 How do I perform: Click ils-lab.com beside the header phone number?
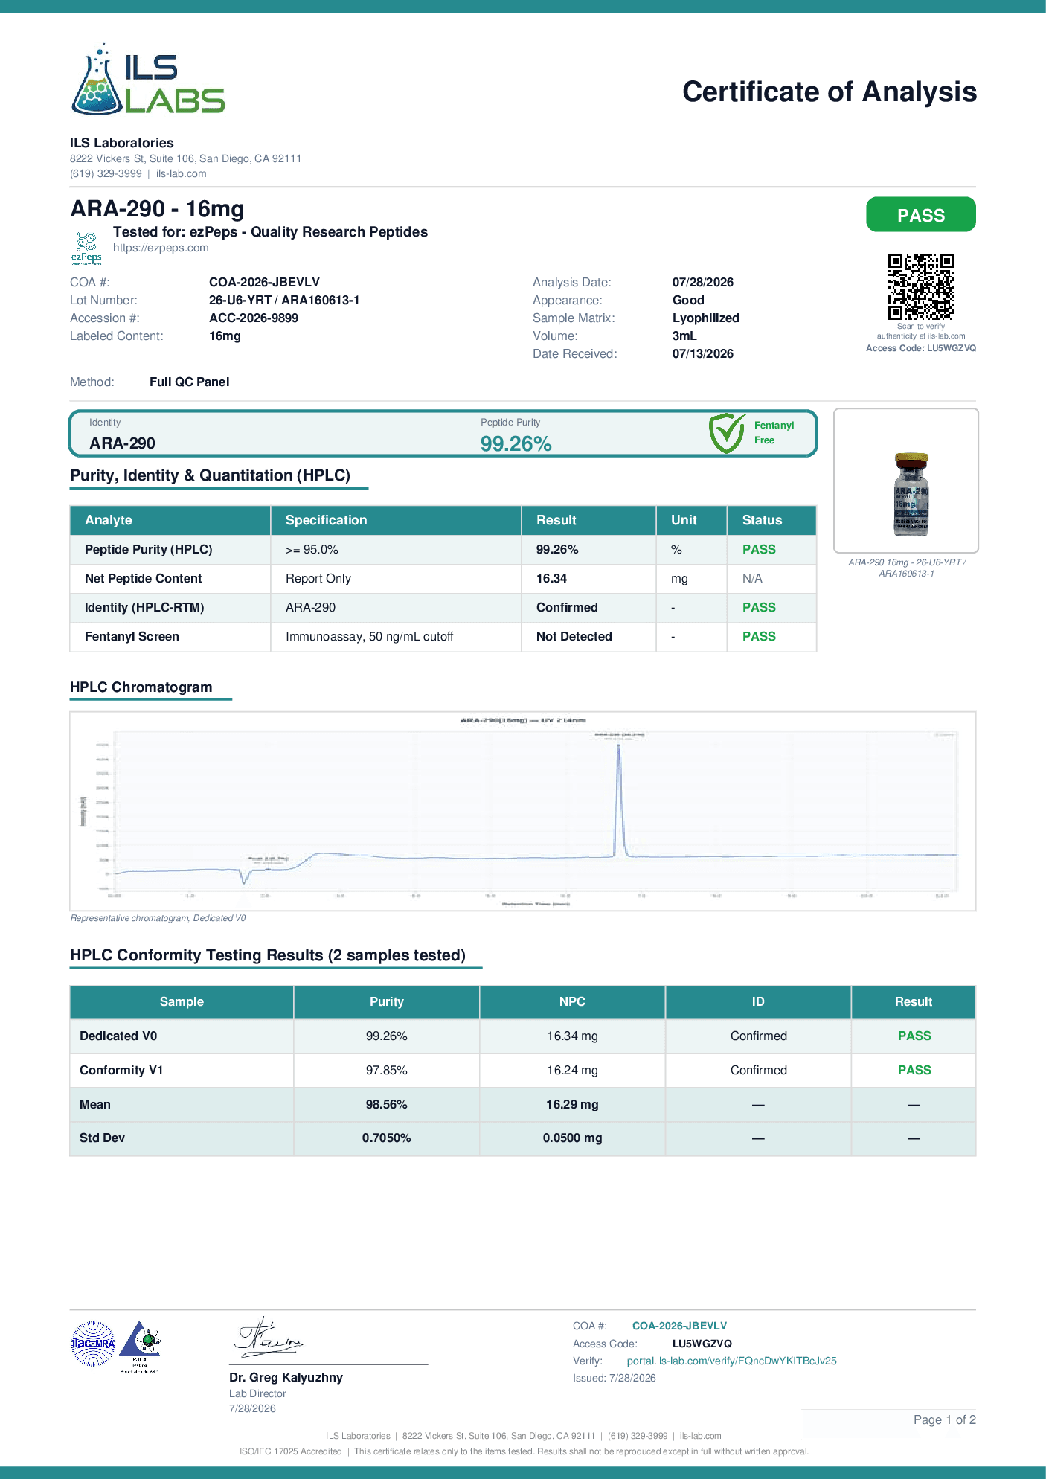[x=182, y=173]
